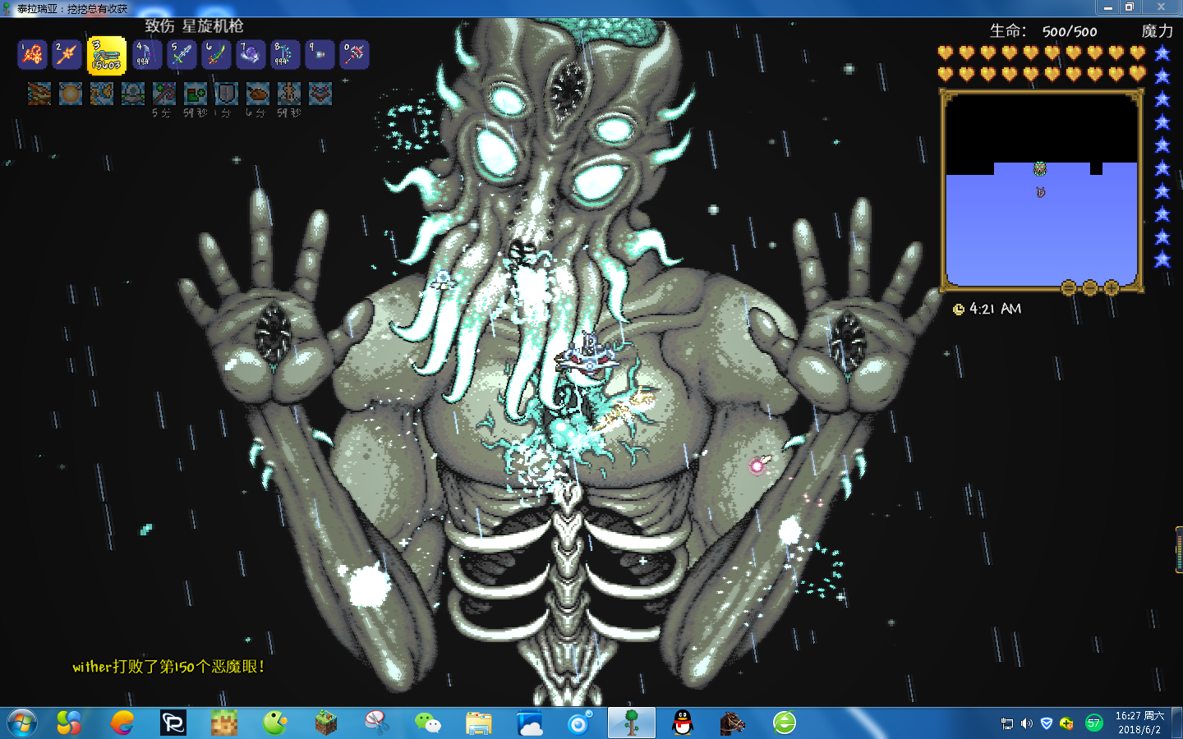Click the roast chicken well-fed buff icon
Viewport: 1183px width, 739px height.
click(258, 94)
